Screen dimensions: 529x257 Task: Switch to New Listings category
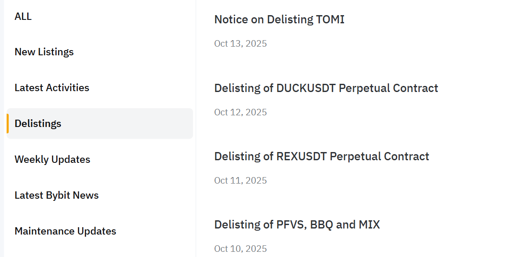tap(44, 52)
